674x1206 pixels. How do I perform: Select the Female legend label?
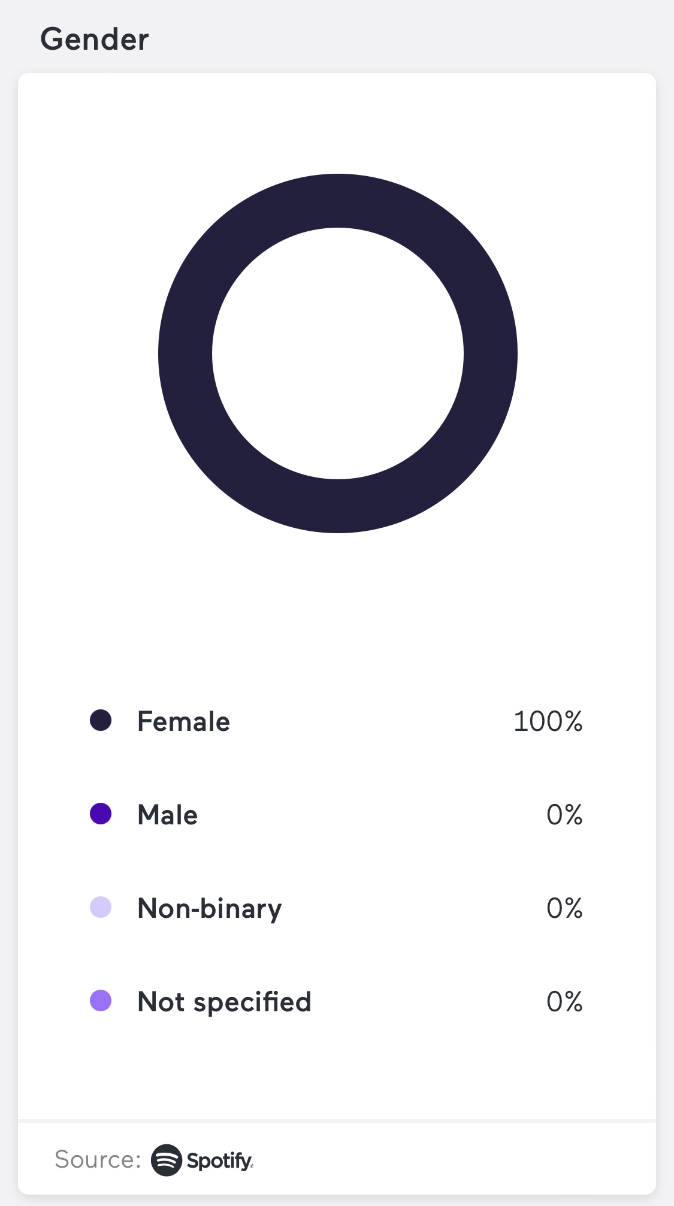183,721
